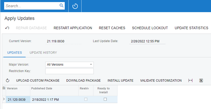Click the Restricted column header
211x109 pixels.
86,90
